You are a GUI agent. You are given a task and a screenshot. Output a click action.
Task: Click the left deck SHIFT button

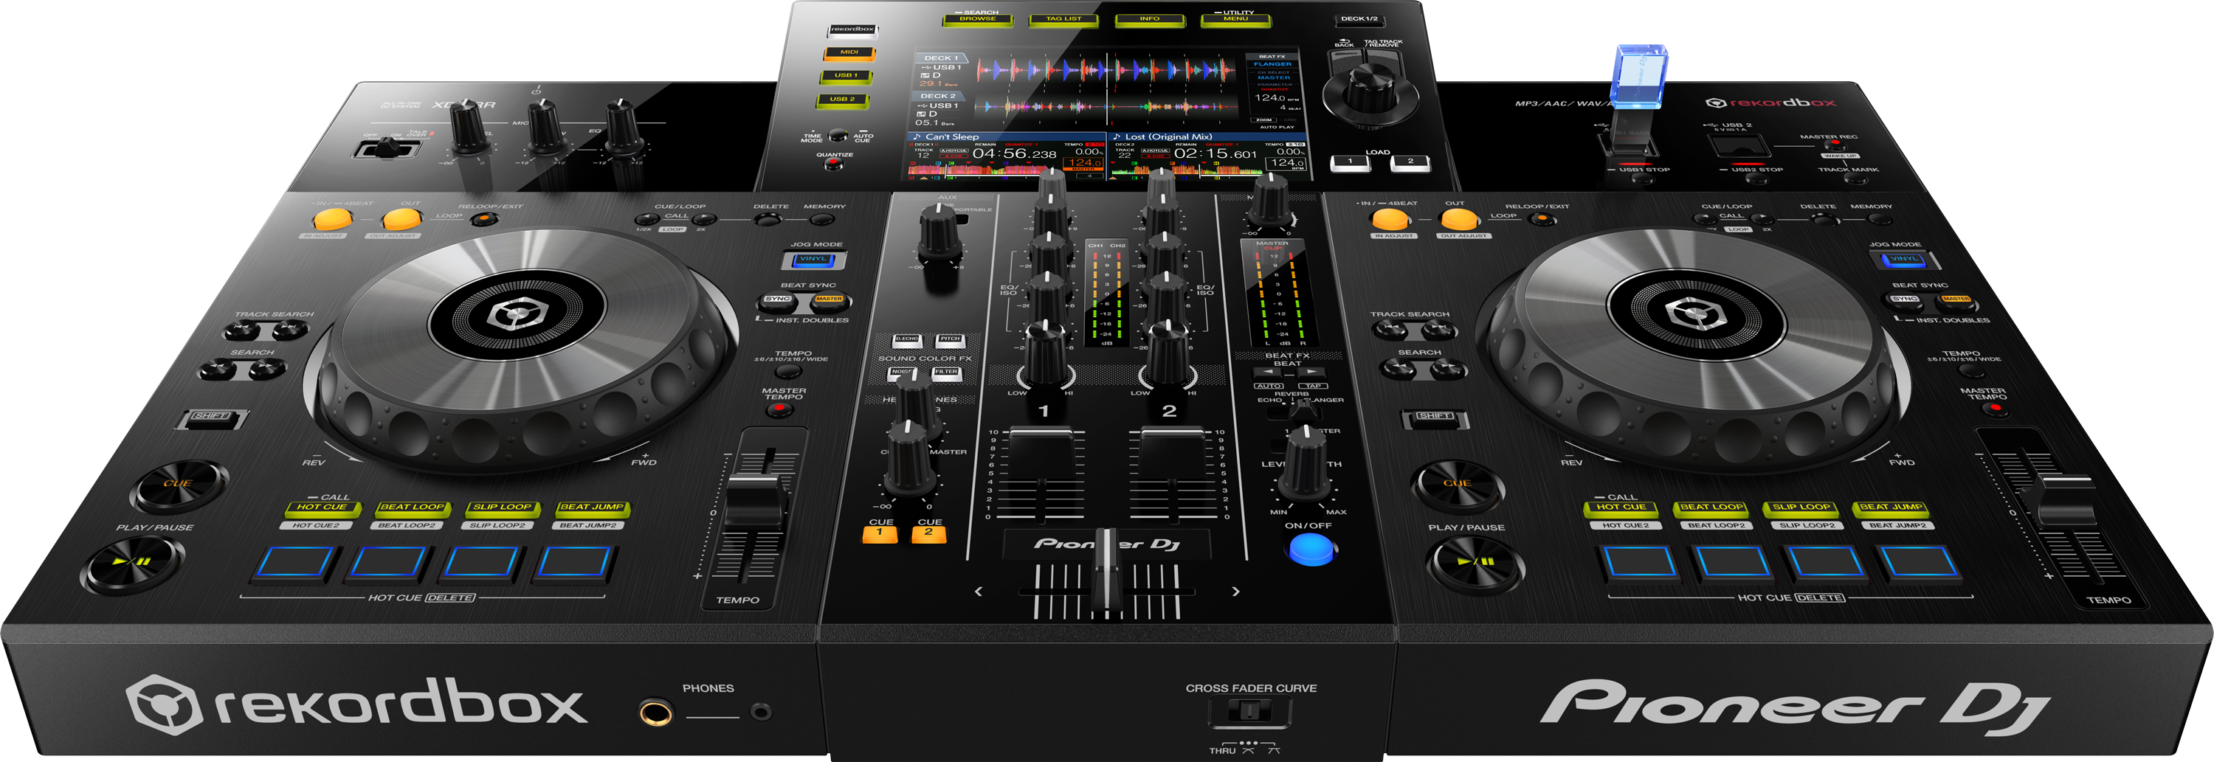pyautogui.click(x=211, y=418)
